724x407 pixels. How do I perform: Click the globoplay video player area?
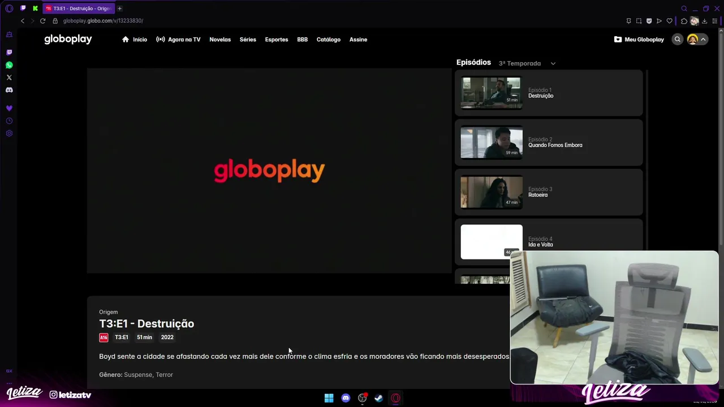coord(269,171)
